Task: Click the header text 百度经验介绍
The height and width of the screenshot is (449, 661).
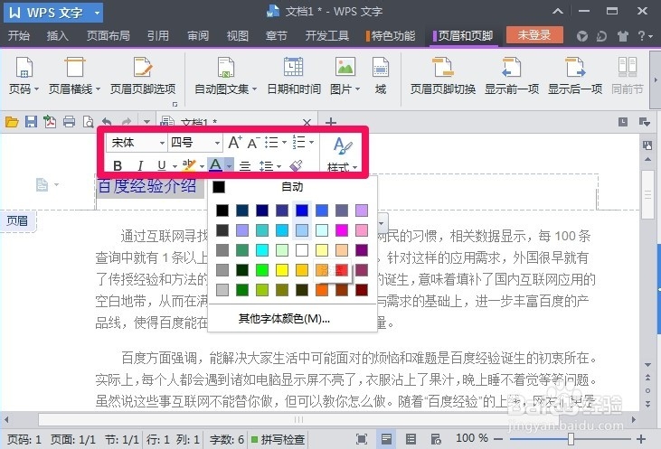Action: [147, 186]
